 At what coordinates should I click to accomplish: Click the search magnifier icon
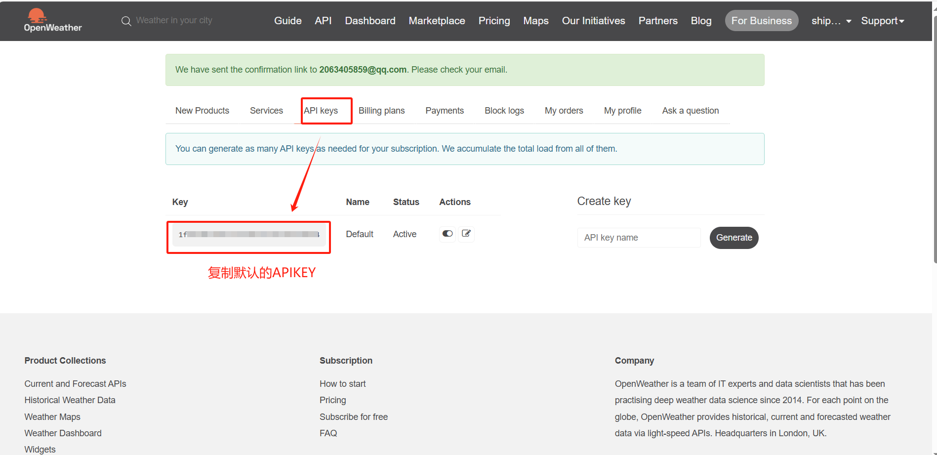126,21
